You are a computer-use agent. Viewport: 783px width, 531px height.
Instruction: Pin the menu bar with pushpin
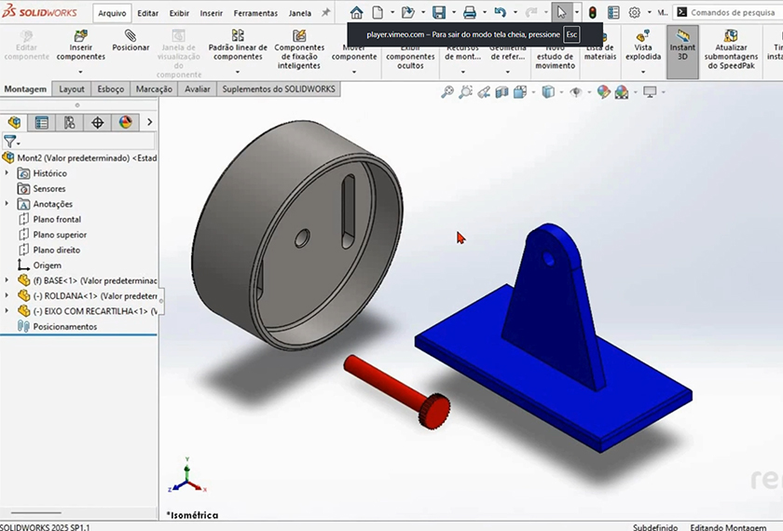tap(325, 13)
